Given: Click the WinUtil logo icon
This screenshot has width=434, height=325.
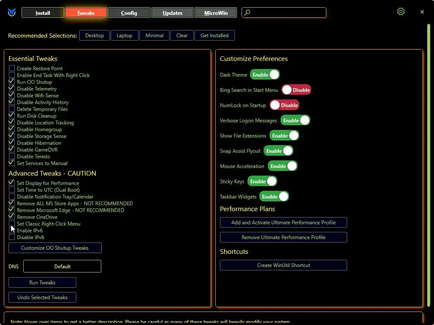Looking at the screenshot, I should pyautogui.click(x=11, y=12).
